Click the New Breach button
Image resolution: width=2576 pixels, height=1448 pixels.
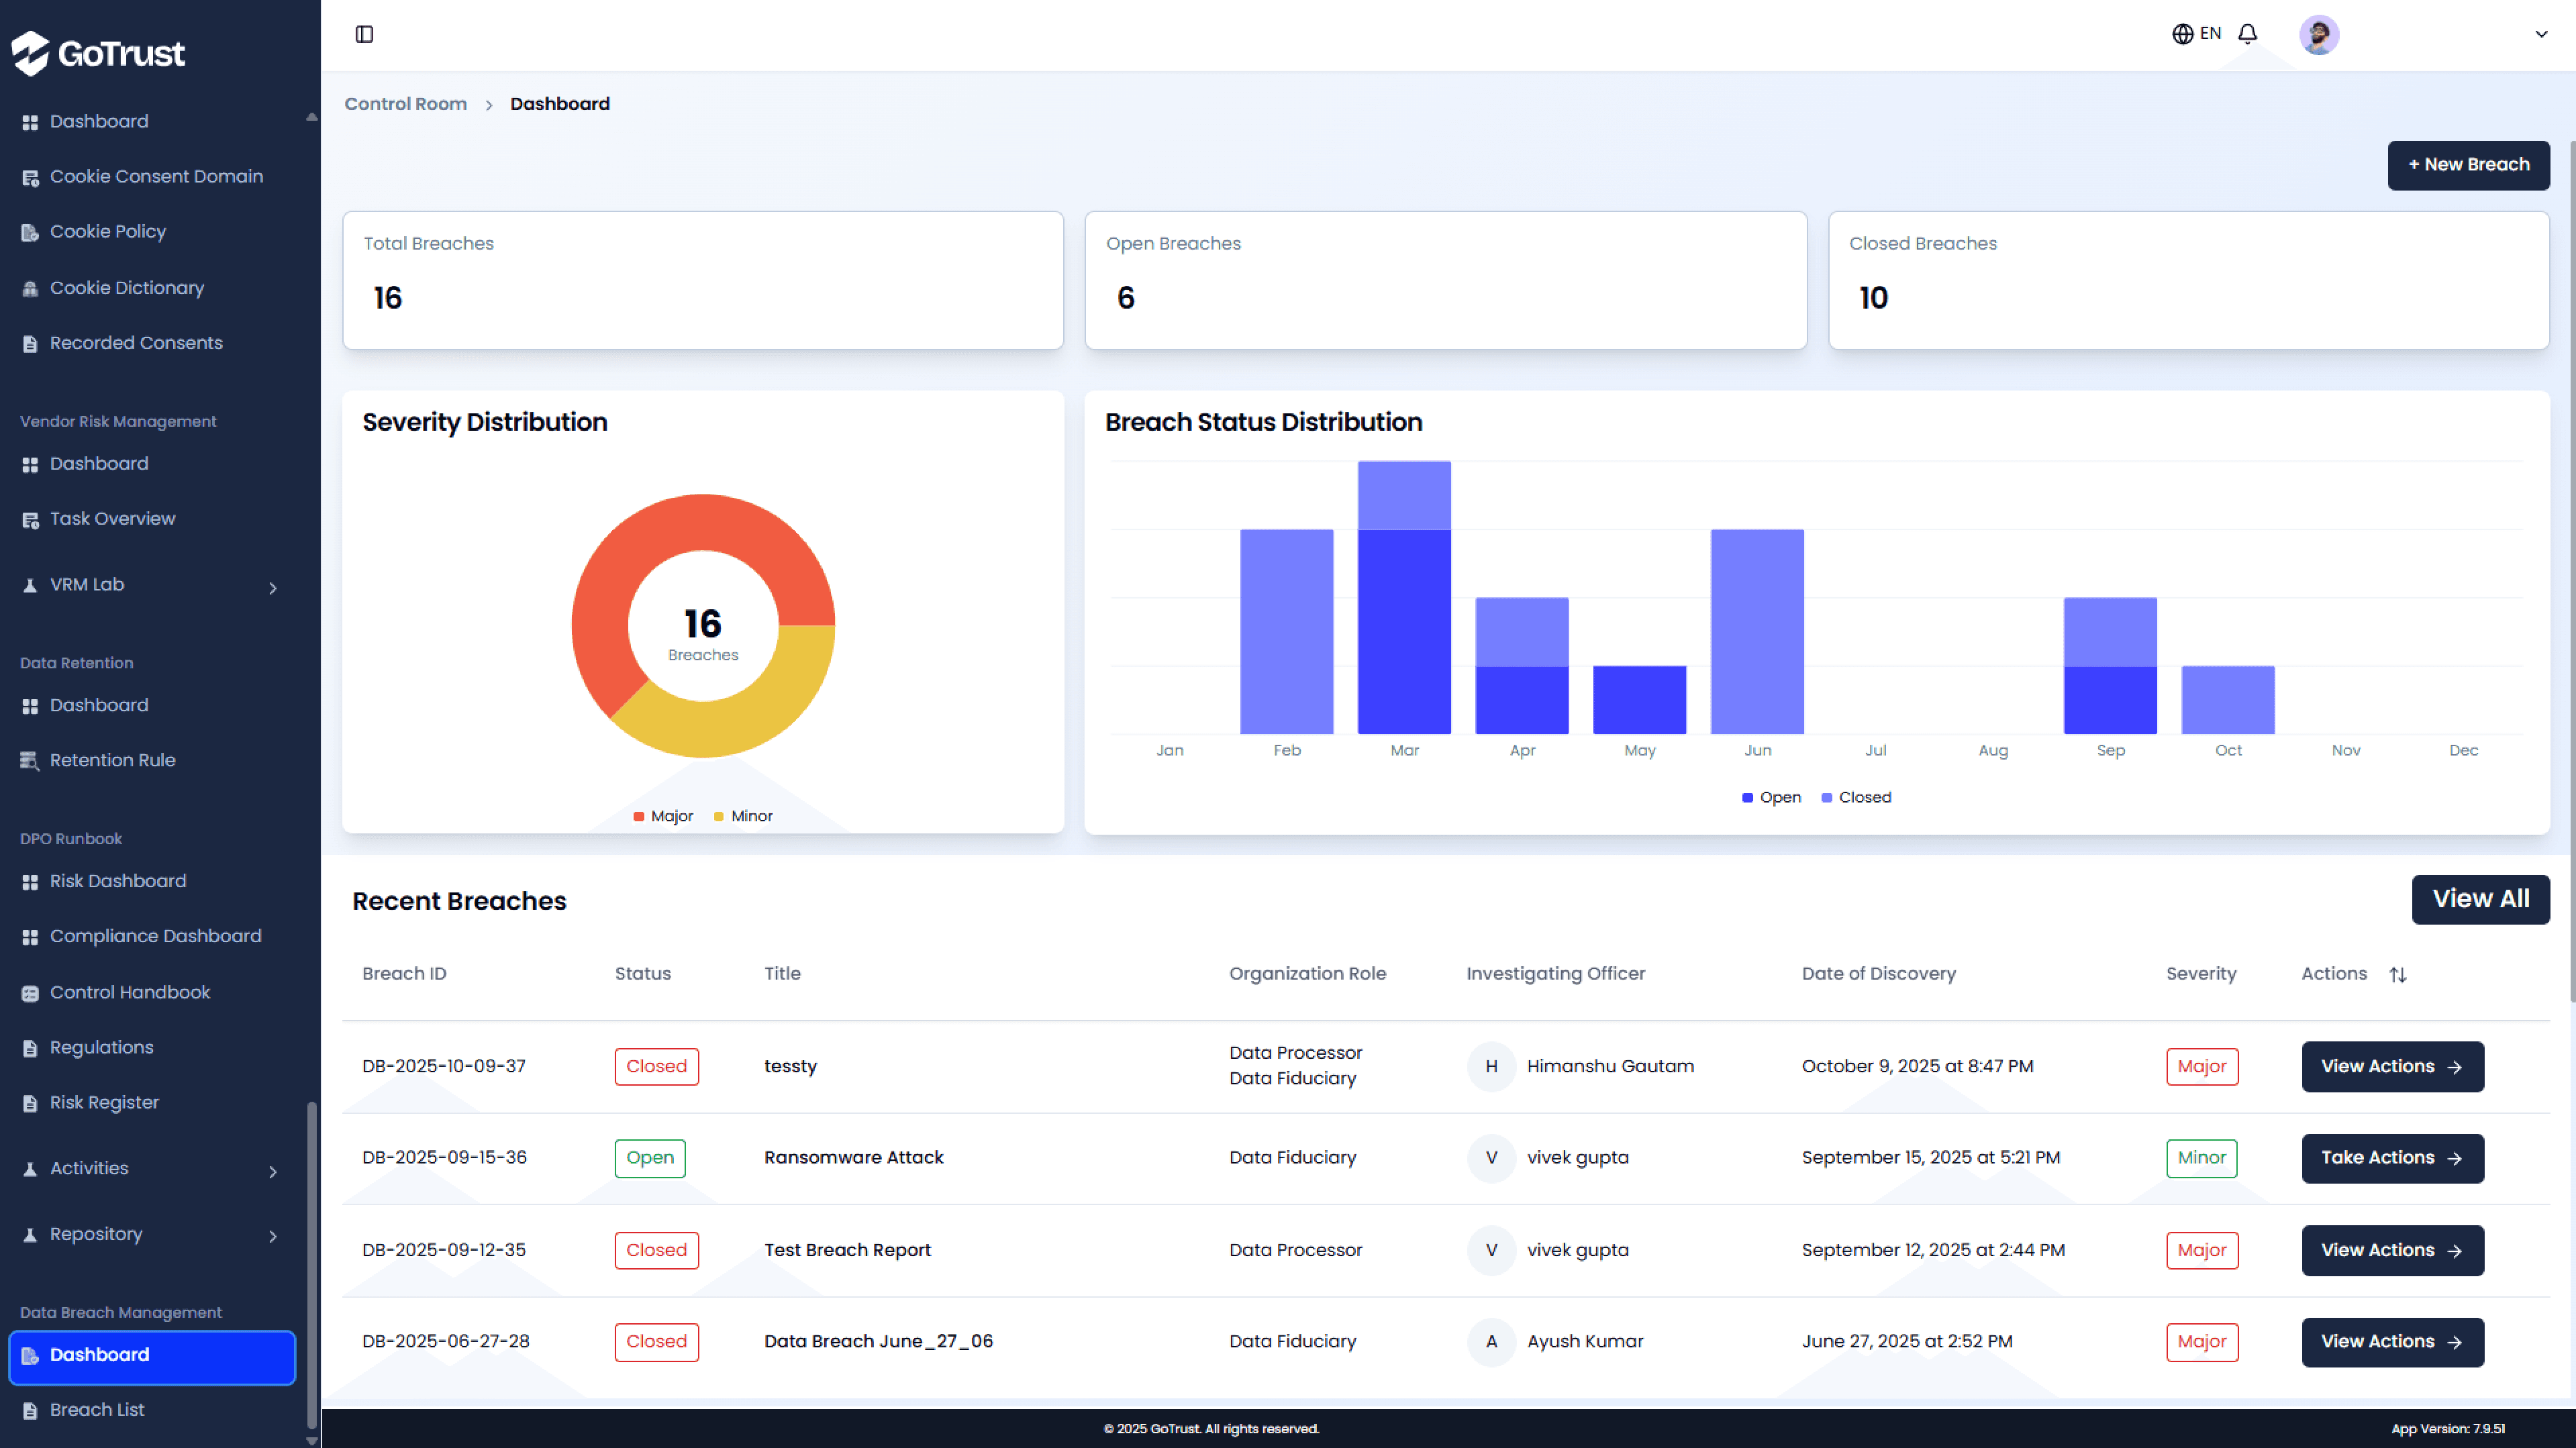coord(2467,165)
